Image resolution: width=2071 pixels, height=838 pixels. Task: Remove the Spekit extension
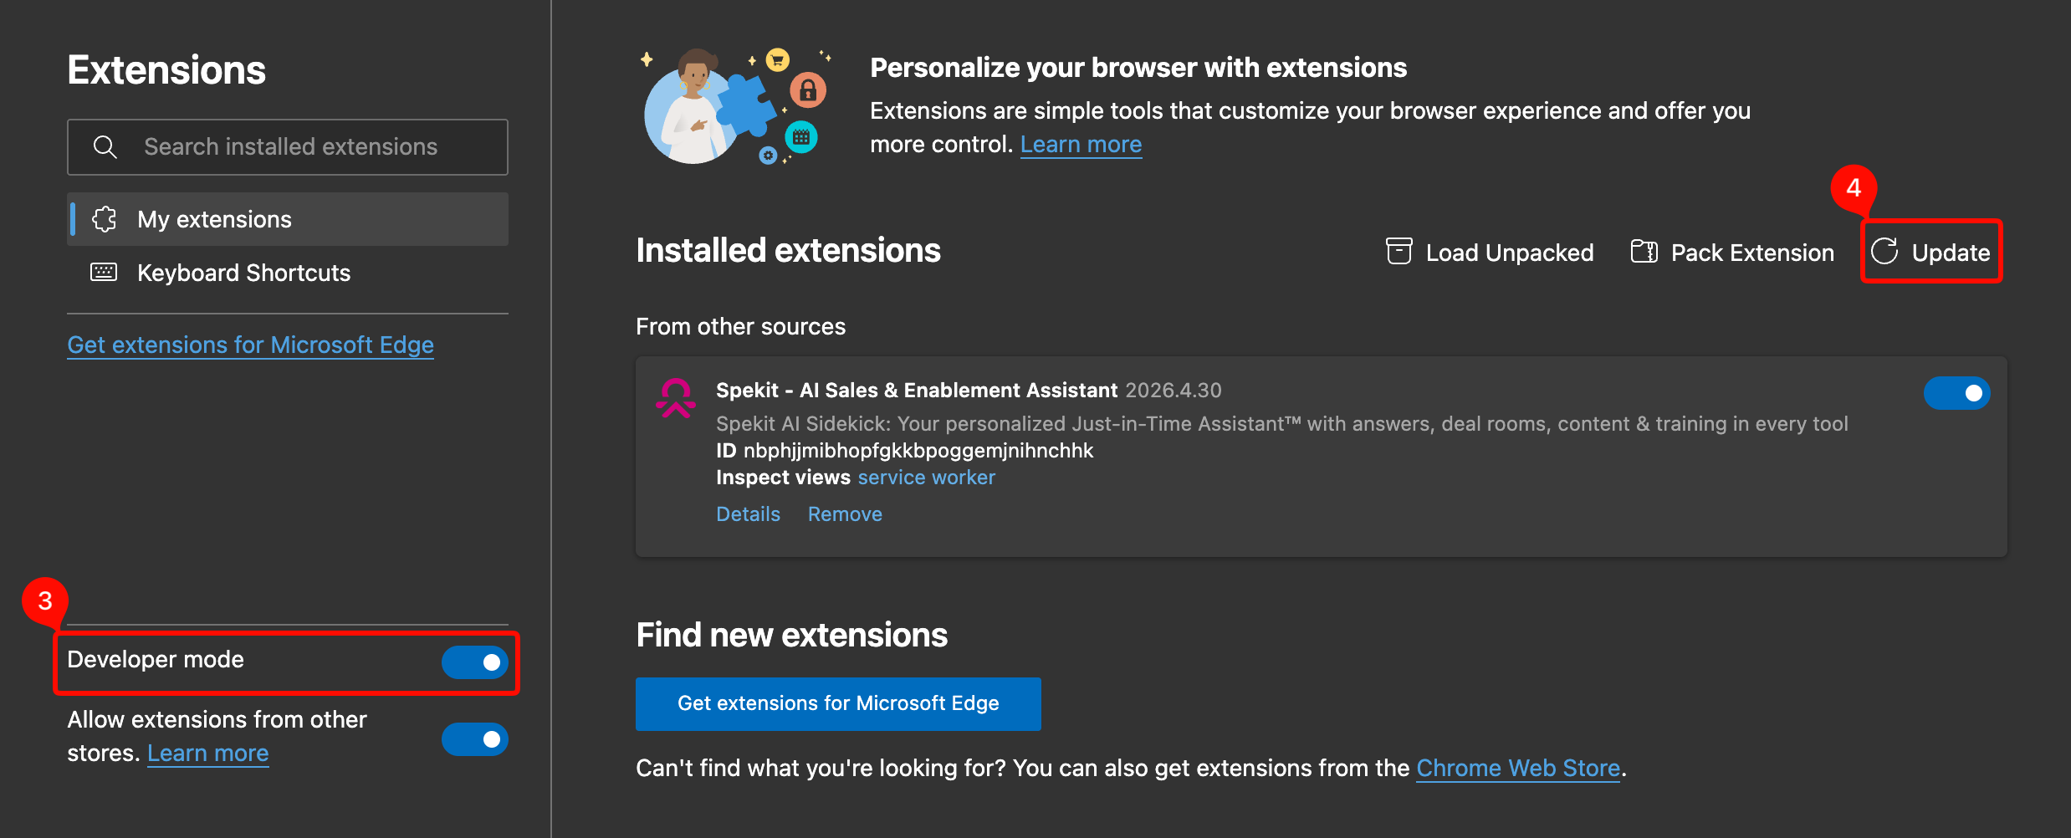coord(845,514)
